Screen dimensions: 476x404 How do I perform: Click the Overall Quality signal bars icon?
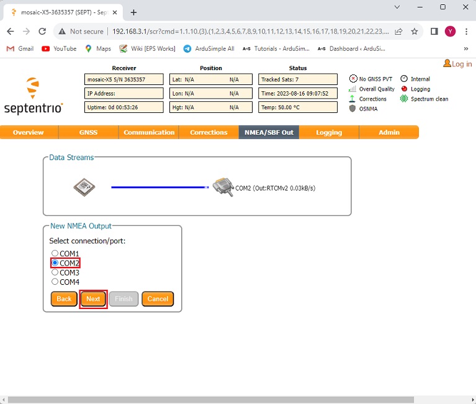pyautogui.click(x=353, y=89)
